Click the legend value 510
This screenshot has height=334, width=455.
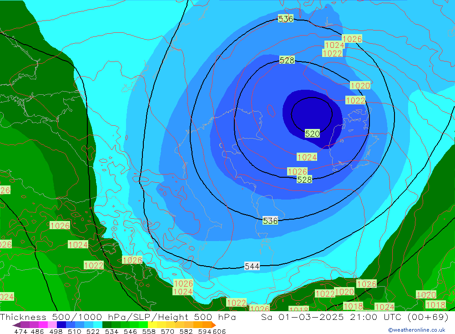click(74, 331)
